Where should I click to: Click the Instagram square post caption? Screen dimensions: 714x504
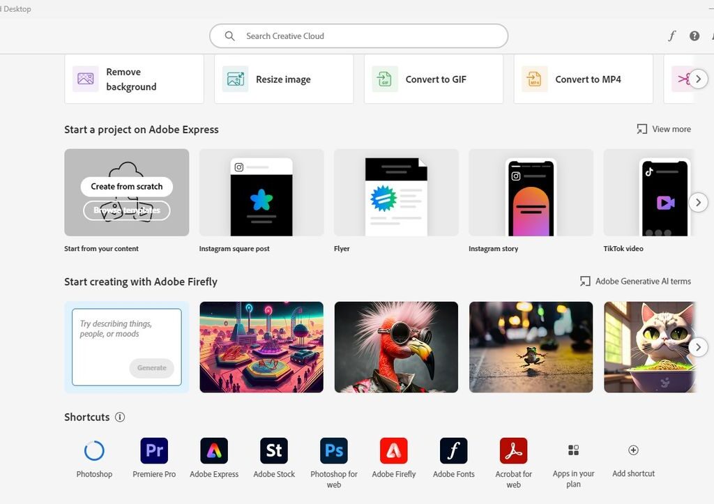pyautogui.click(x=234, y=249)
